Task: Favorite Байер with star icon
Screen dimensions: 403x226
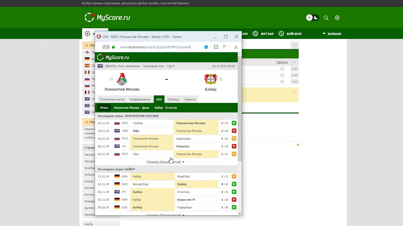Action: click(x=221, y=79)
